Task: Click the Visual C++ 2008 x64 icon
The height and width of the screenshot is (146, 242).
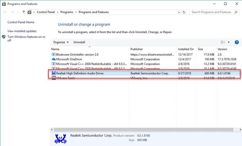Action: [54, 64]
